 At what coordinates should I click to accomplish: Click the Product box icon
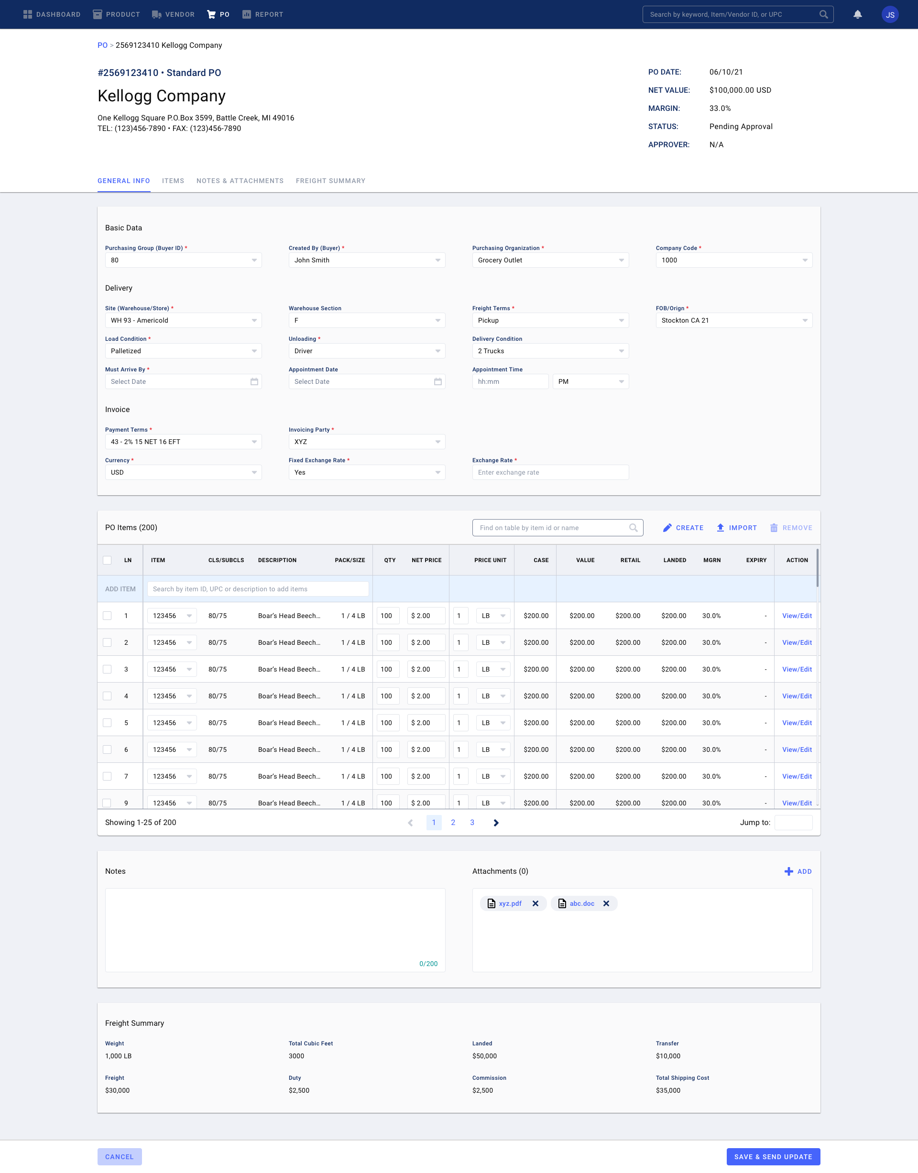tap(97, 14)
